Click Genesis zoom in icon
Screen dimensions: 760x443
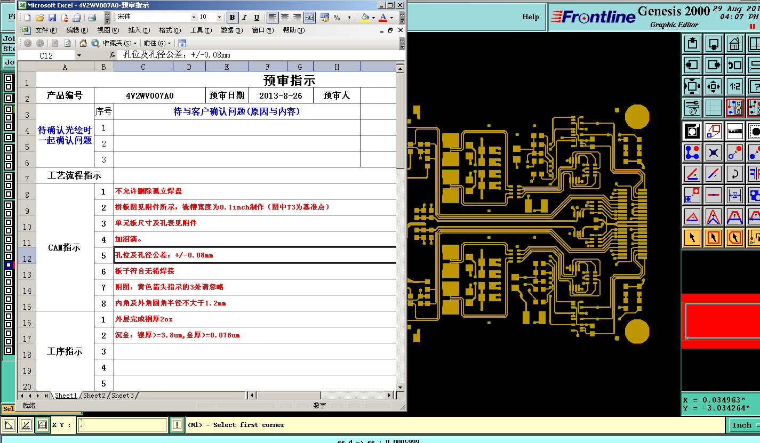[692, 86]
